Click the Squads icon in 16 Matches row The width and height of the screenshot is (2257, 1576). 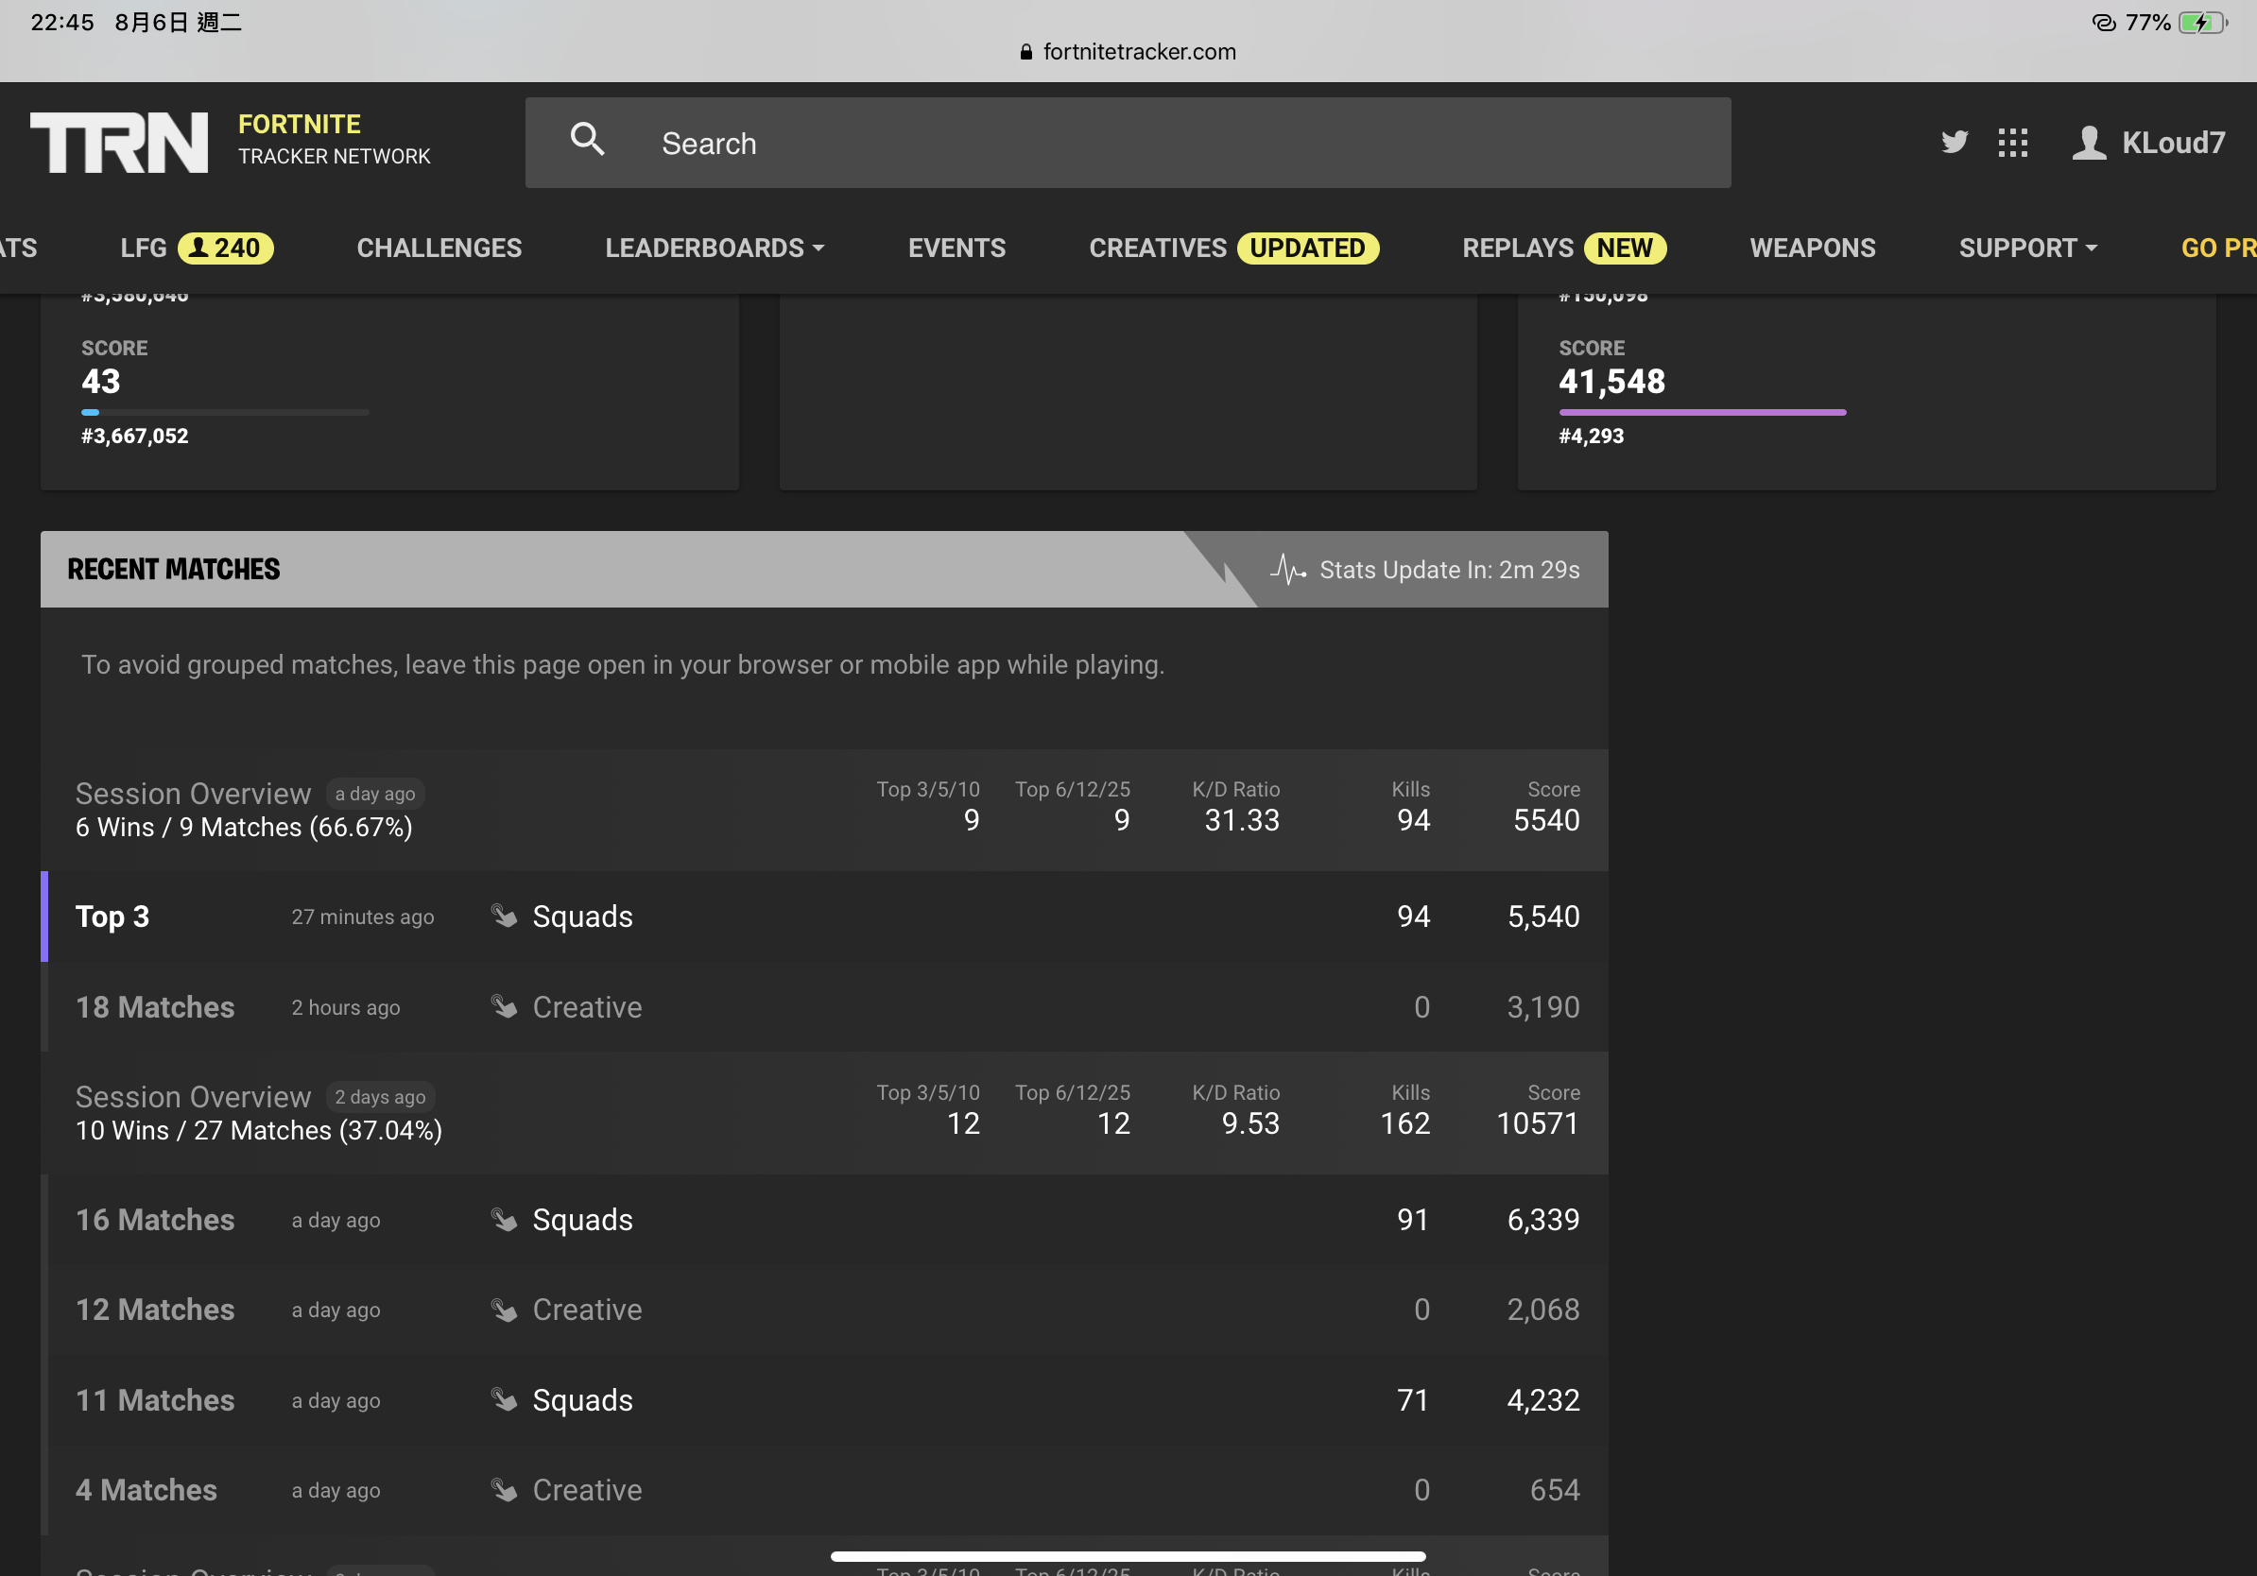pos(505,1220)
